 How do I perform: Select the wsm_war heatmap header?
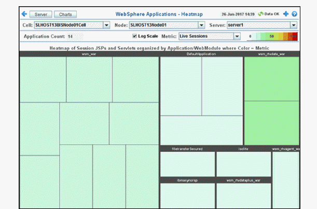pyautogui.click(x=89, y=54)
